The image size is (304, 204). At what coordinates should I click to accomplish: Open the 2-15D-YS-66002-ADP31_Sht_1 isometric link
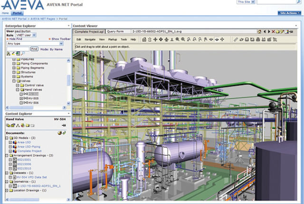(39, 186)
